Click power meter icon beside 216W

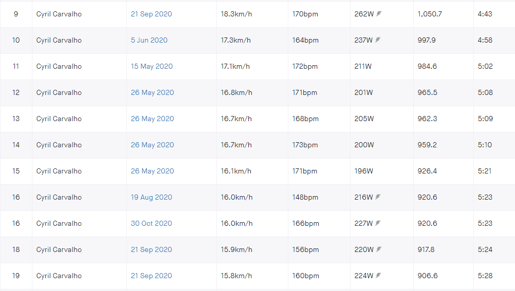[x=378, y=197]
